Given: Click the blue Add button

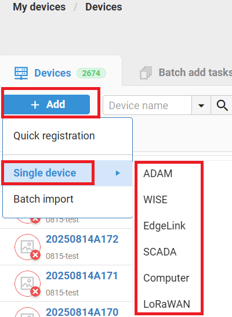Looking at the screenshot, I should [x=46, y=105].
